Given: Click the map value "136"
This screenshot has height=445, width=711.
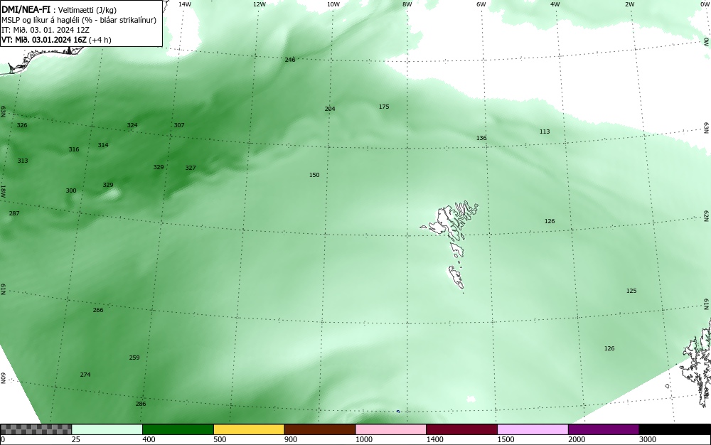Looking at the screenshot, I should click(481, 138).
